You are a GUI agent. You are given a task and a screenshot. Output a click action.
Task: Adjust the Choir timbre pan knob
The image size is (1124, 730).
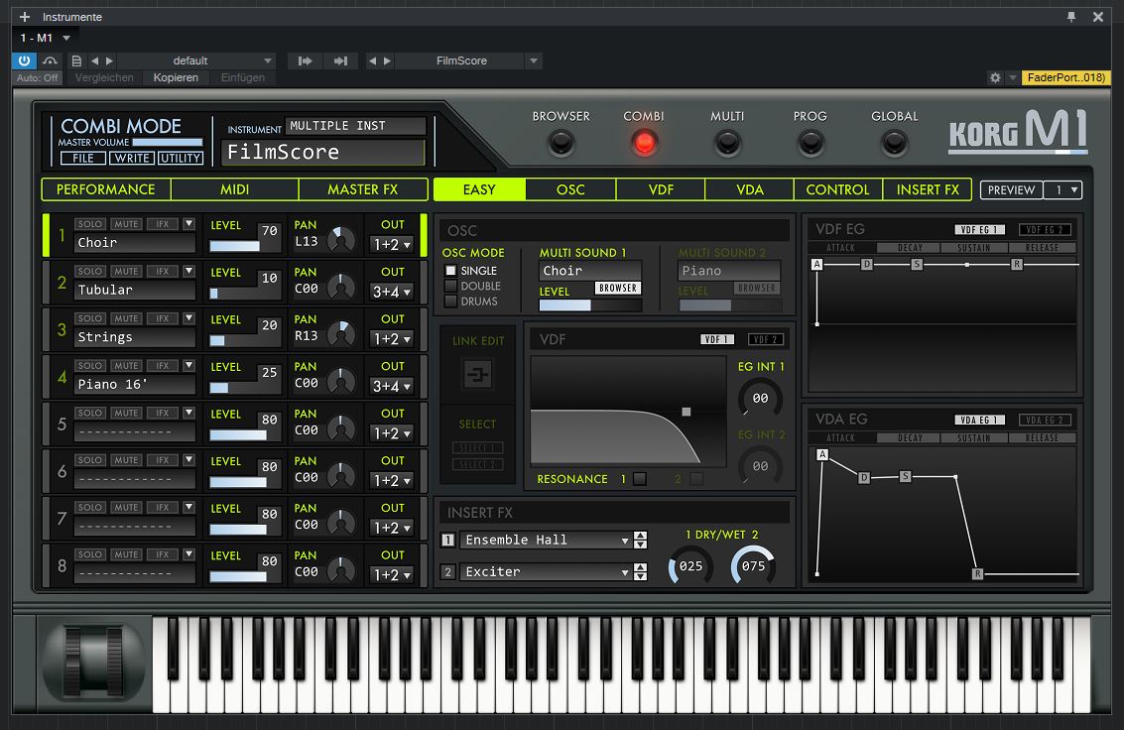click(x=340, y=240)
